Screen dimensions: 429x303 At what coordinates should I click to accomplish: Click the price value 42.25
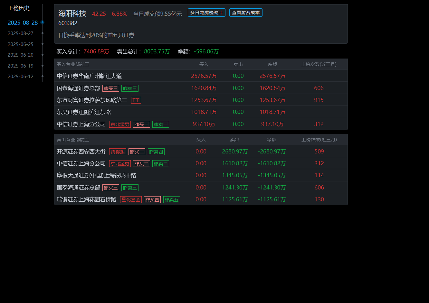(x=99, y=14)
